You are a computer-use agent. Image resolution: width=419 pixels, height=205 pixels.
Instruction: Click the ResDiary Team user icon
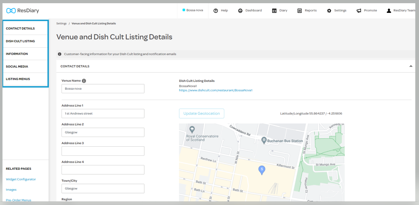389,11
